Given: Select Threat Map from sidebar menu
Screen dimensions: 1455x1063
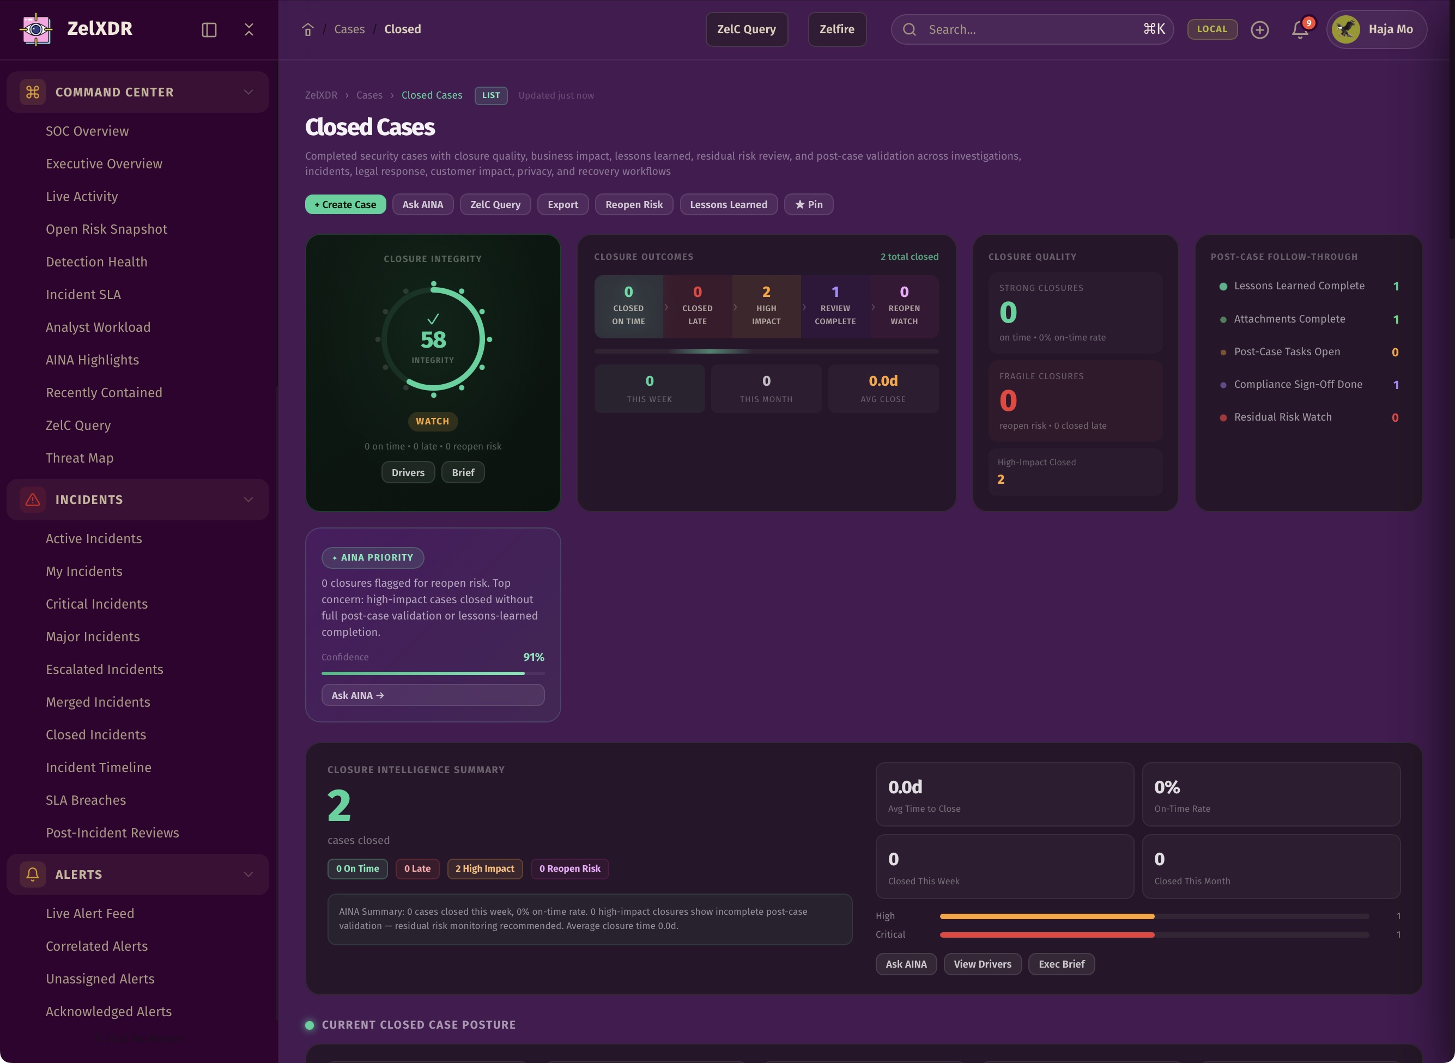Looking at the screenshot, I should [79, 458].
